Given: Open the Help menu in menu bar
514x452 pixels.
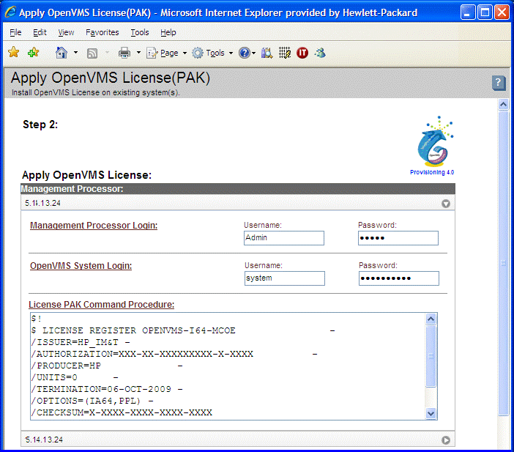Looking at the screenshot, I should coord(168,32).
